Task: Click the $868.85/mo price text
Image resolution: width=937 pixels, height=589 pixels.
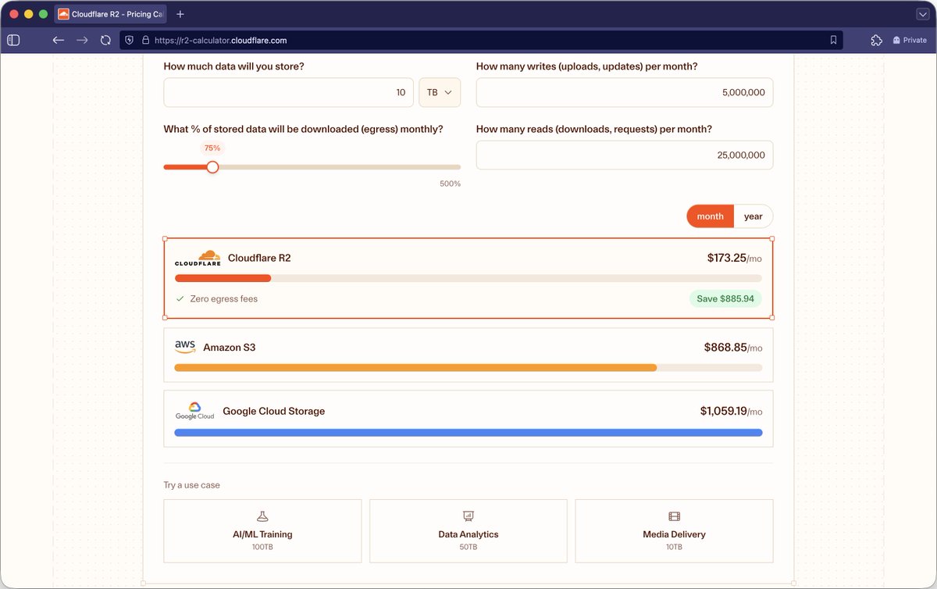Action: click(733, 348)
